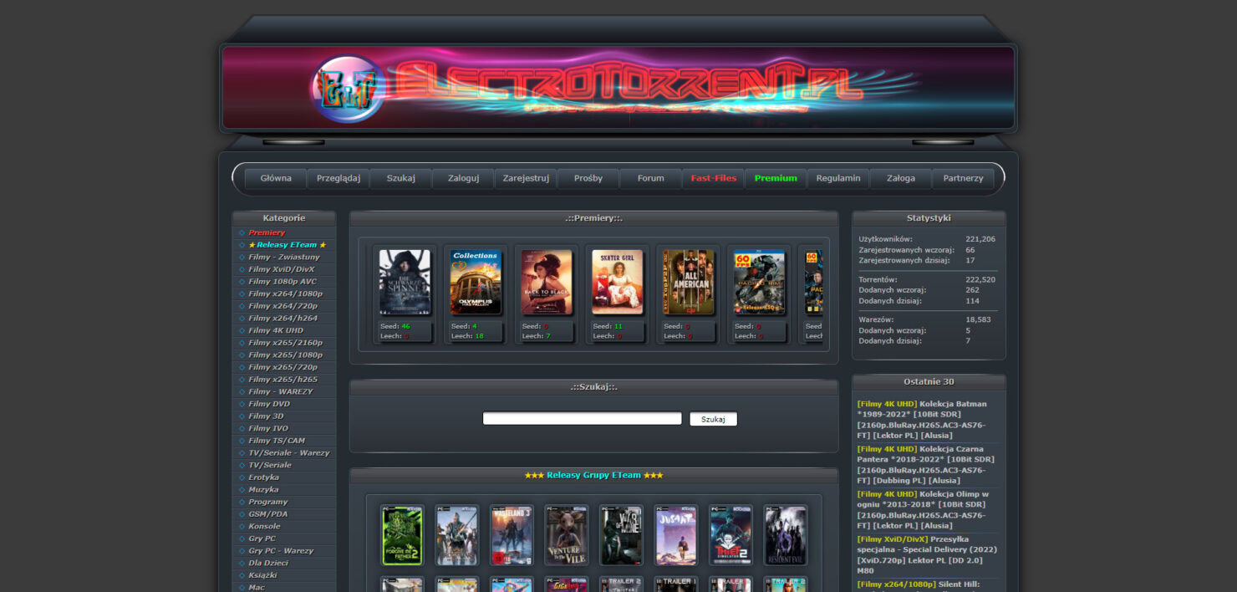The height and width of the screenshot is (592, 1237).
Task: Open the Releasy ETeam category link
Action: [x=287, y=245]
